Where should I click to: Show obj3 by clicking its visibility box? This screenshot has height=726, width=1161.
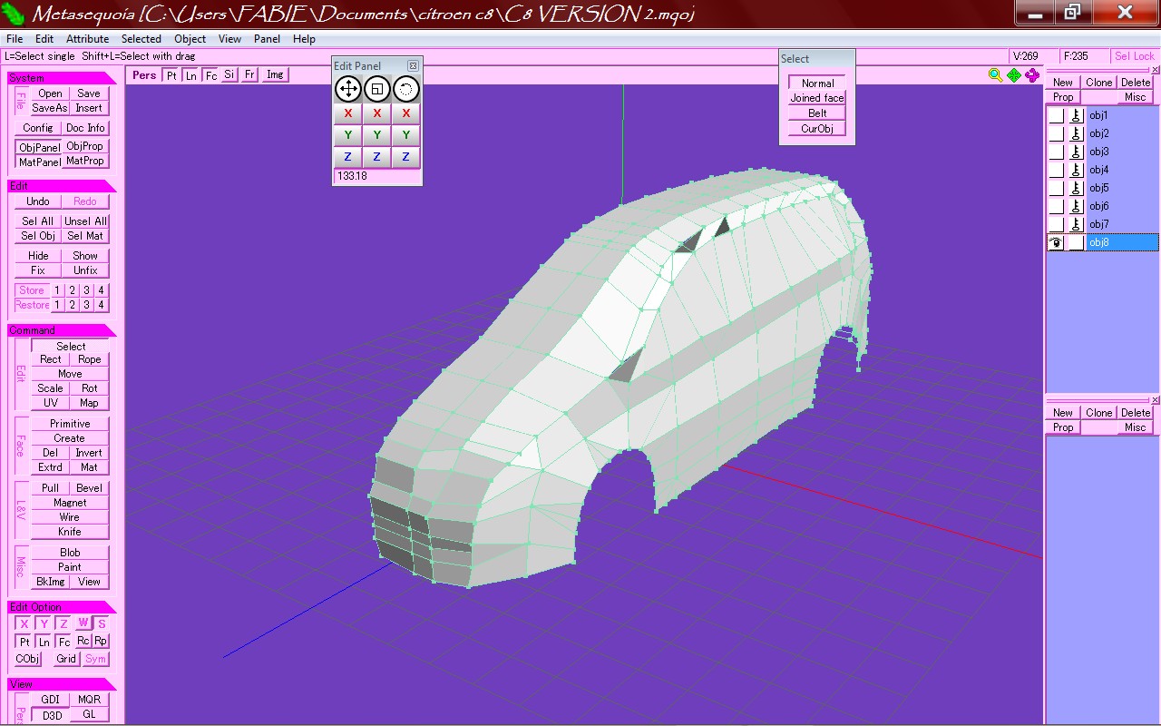[x=1056, y=152]
